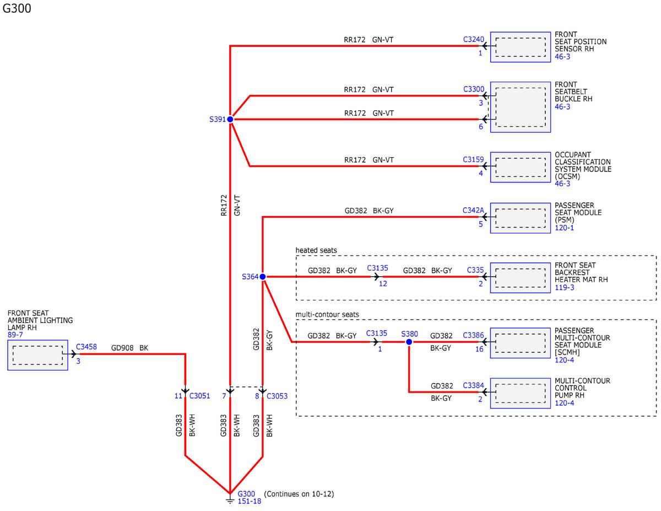This screenshot has width=661, height=511.
Task: Open connector link C335
Action: point(475,270)
